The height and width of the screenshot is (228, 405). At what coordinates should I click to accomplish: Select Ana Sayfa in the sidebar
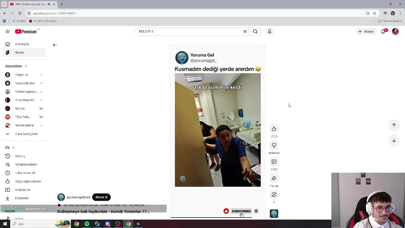coord(24,44)
